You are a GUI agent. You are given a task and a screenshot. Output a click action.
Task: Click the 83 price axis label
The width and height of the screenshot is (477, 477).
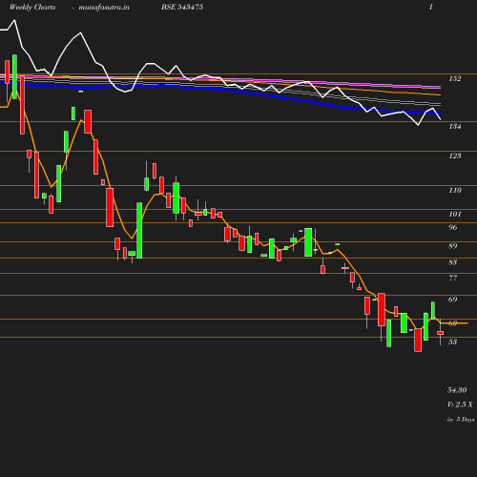coord(453,262)
